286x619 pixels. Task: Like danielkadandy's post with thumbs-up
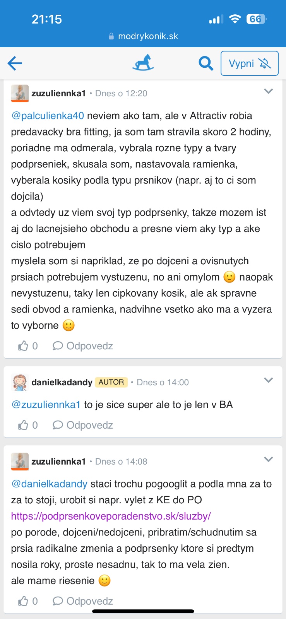(23, 425)
